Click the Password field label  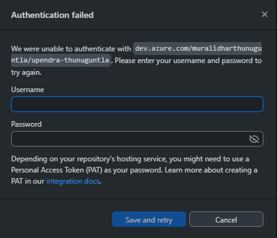pyautogui.click(x=27, y=124)
